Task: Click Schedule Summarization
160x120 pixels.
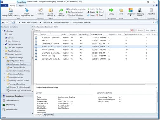Action: point(76,9)
